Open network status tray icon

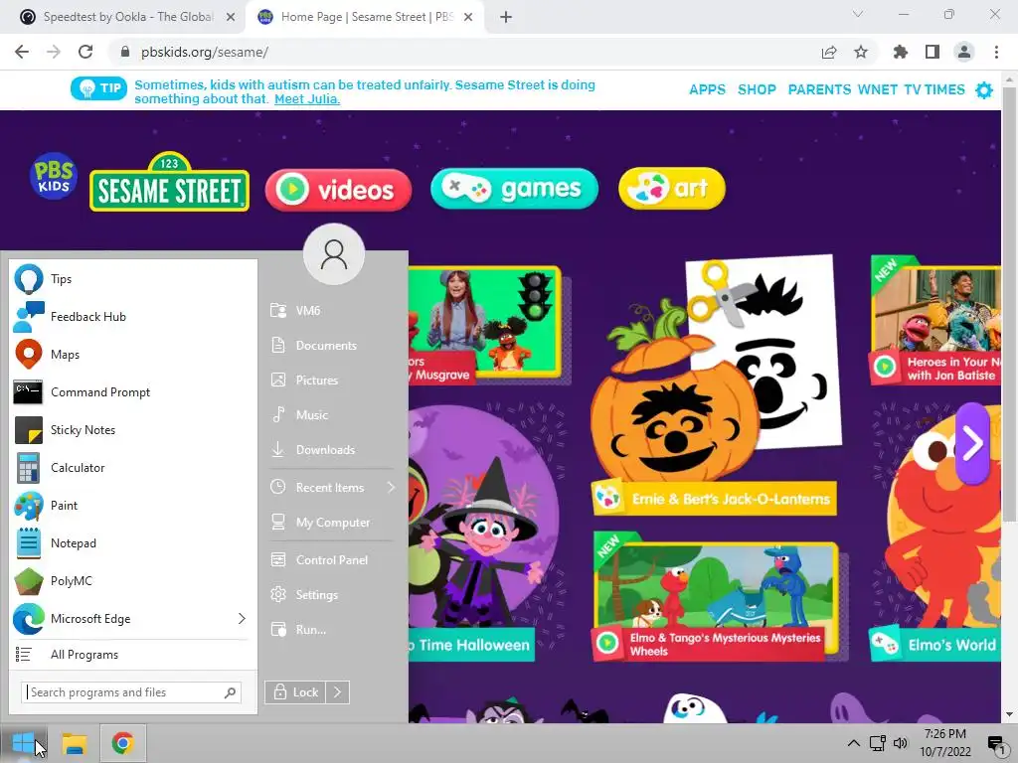point(878,743)
